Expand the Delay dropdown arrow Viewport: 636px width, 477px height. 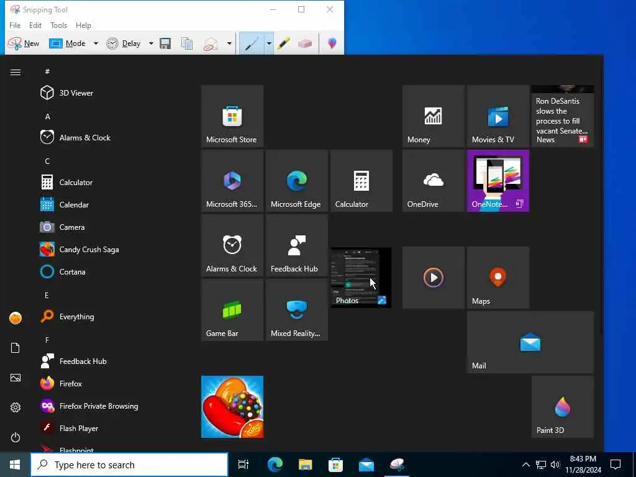151,43
